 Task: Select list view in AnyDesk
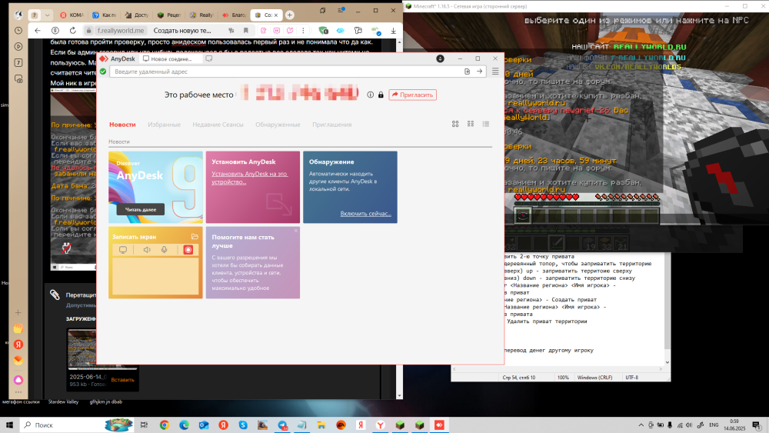[485, 124]
